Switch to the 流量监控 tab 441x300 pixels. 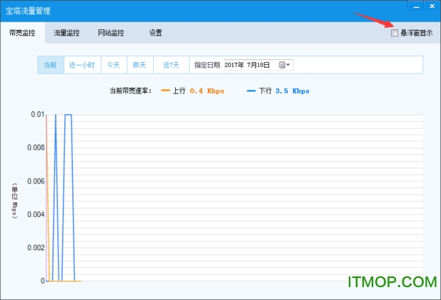[x=66, y=33]
